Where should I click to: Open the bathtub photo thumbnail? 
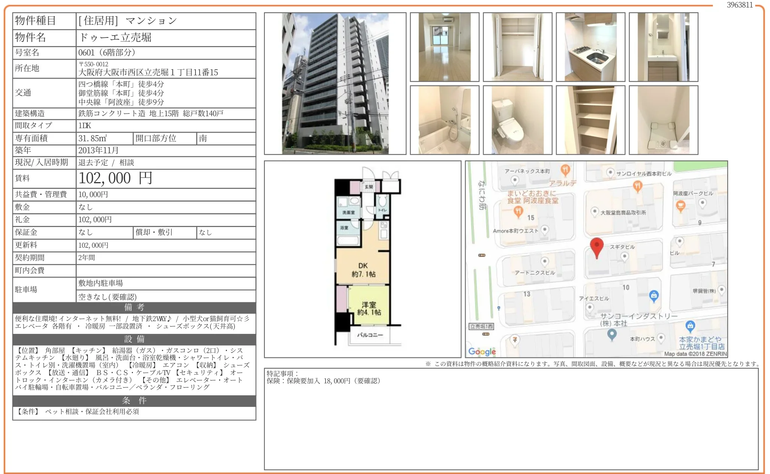pyautogui.click(x=444, y=120)
